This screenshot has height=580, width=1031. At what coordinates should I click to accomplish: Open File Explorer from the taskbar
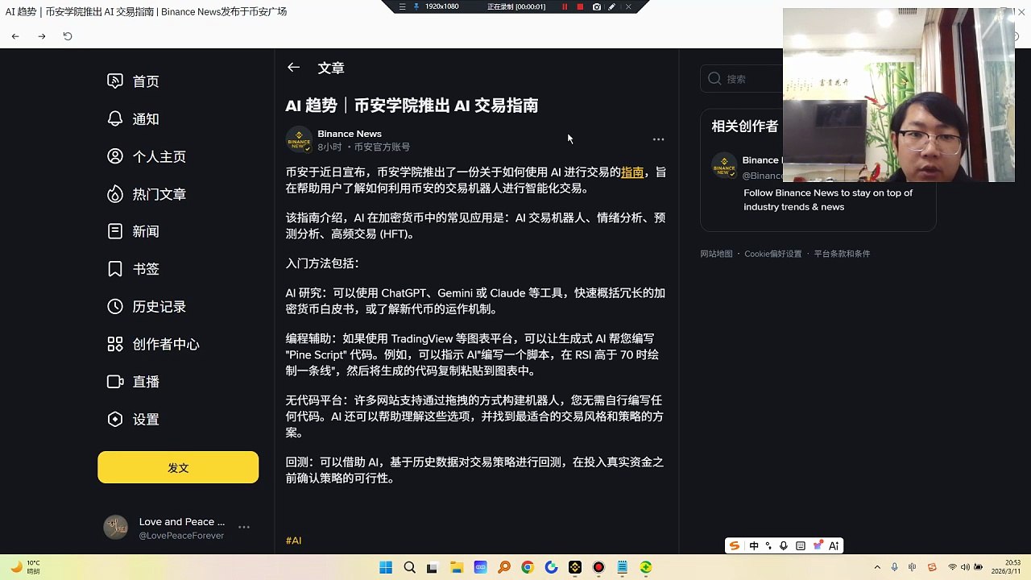(457, 568)
